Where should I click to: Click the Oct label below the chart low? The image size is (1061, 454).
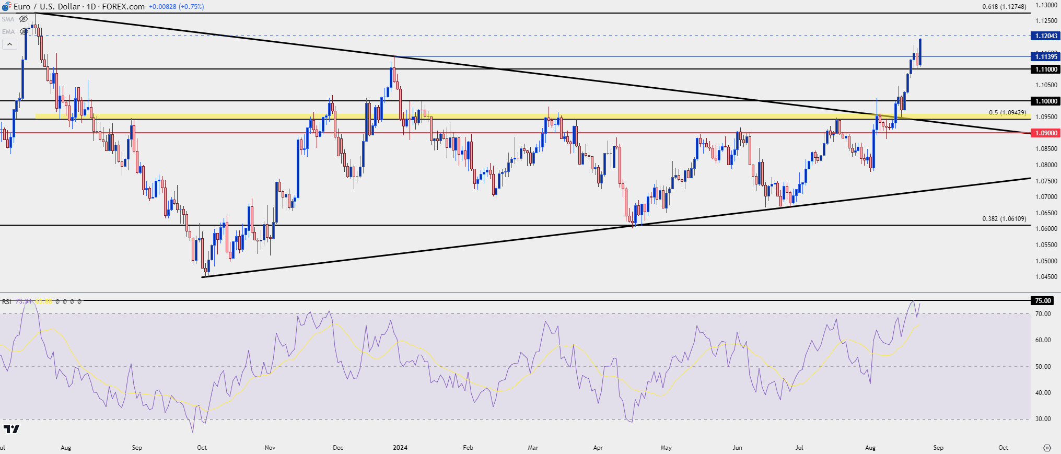click(202, 448)
